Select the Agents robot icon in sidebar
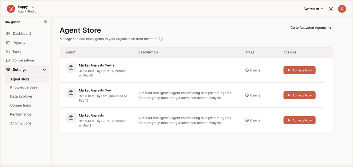Image resolution: width=353 pixels, height=167 pixels. pyautogui.click(x=8, y=42)
